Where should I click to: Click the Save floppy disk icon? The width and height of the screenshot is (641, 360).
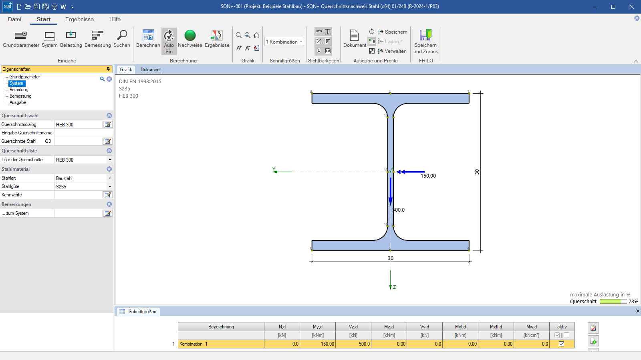[x=36, y=7]
